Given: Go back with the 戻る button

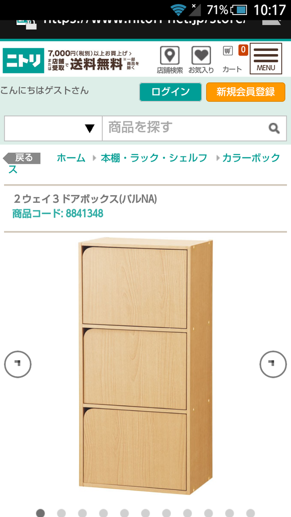Looking at the screenshot, I should (22, 158).
